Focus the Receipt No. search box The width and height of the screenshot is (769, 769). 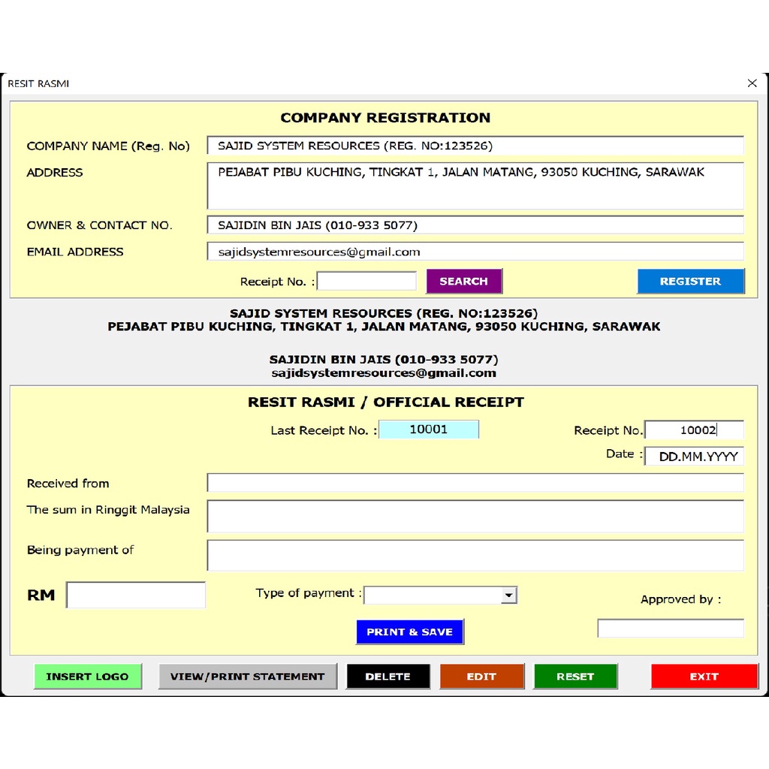(366, 281)
